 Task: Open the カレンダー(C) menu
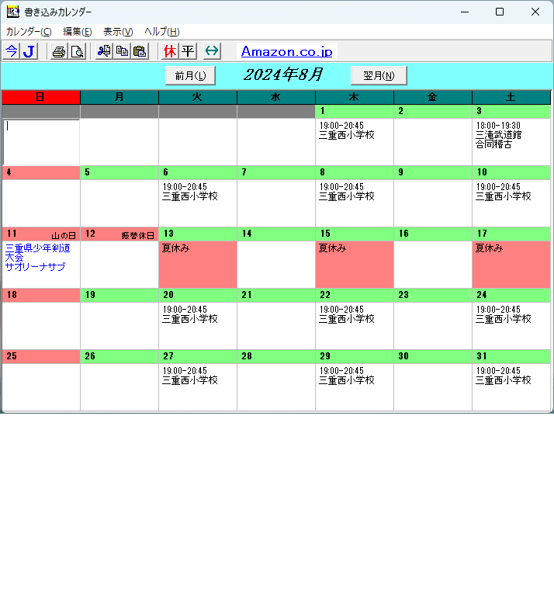(29, 31)
